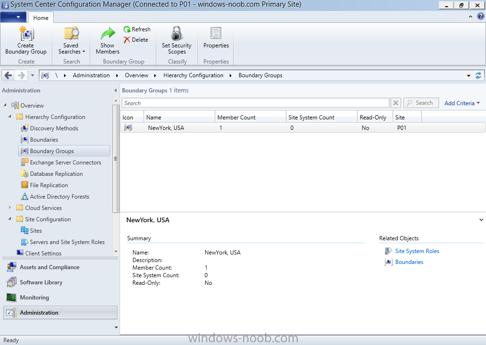The height and width of the screenshot is (345, 486).
Task: Click the Cloud Services folder icon
Action: pyautogui.click(x=19, y=207)
